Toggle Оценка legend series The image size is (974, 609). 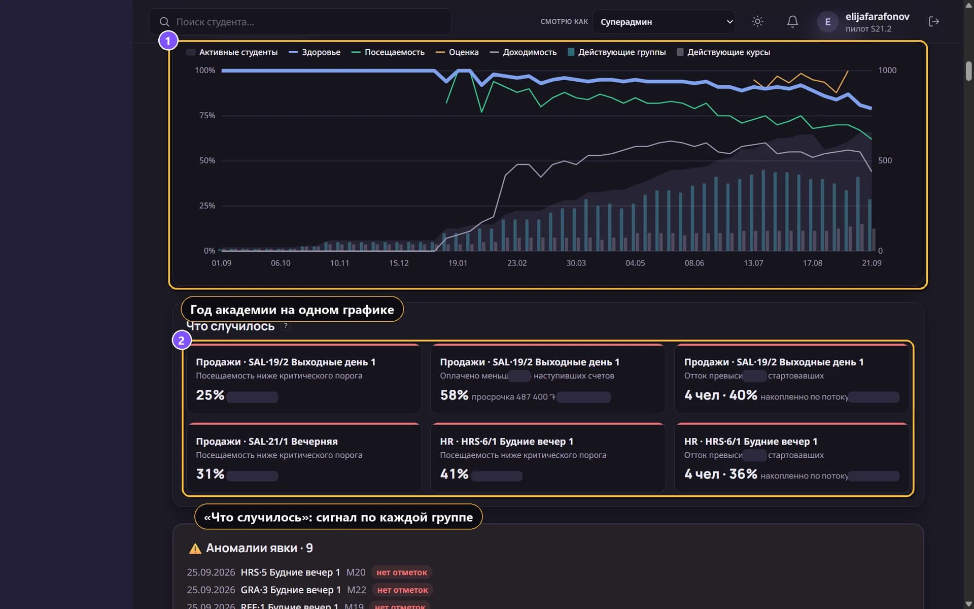pos(457,52)
